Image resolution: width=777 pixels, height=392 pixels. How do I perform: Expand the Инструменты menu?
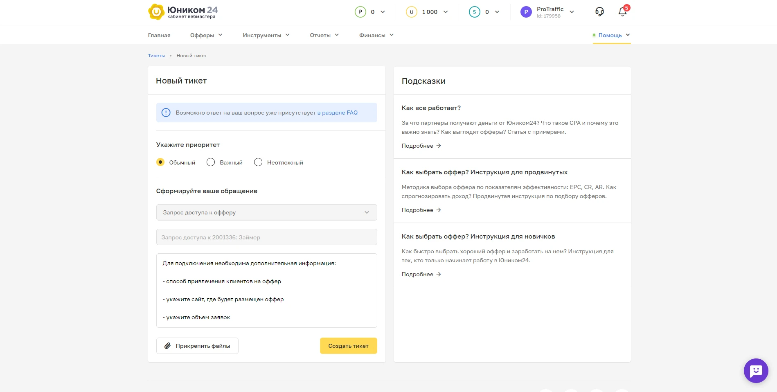(266, 35)
